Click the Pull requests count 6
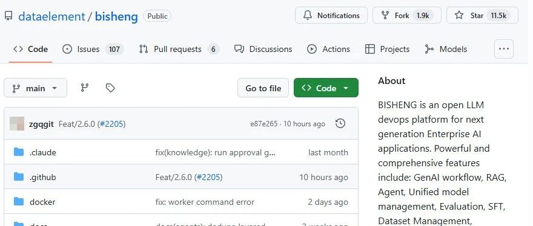The image size is (533, 226). pos(213,49)
